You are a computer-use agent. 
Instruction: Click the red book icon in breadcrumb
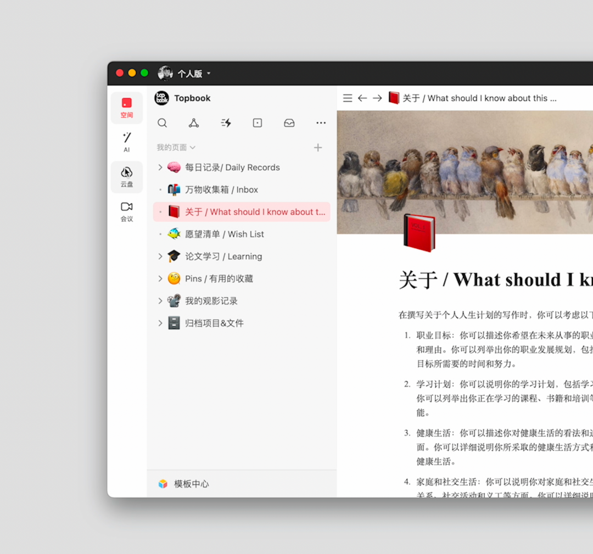point(394,98)
